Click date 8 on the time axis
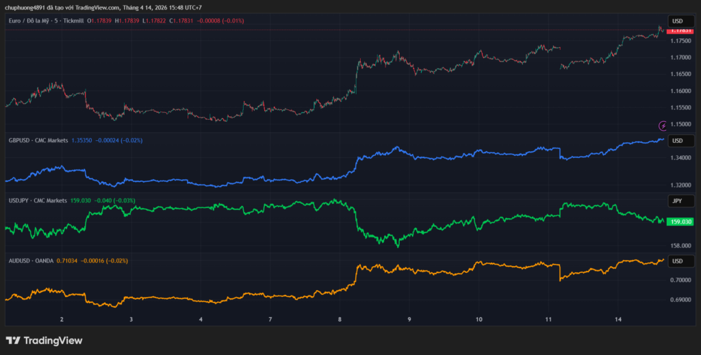Viewport: 701px width, 355px height. 340,319
